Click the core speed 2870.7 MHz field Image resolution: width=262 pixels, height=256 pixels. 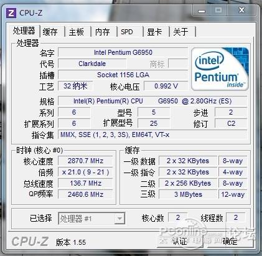pos(85,161)
